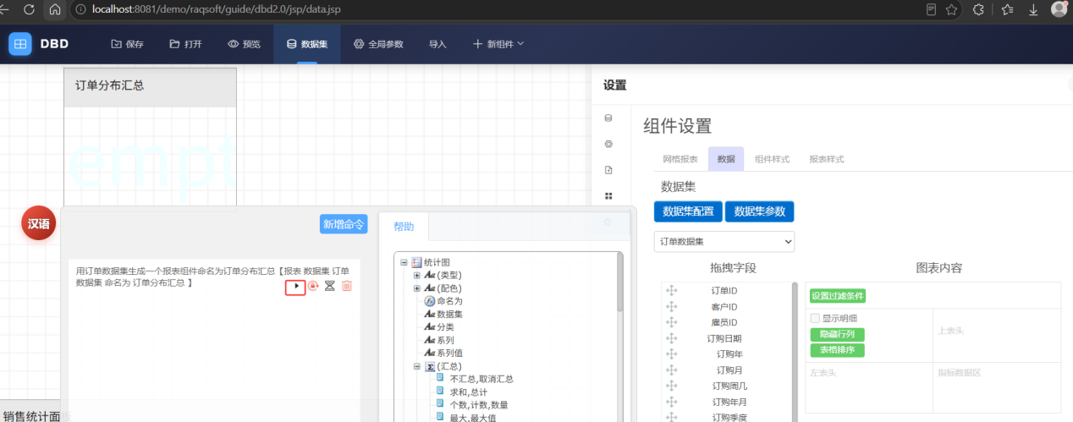Select 系列 in help tree

pyautogui.click(x=445, y=340)
